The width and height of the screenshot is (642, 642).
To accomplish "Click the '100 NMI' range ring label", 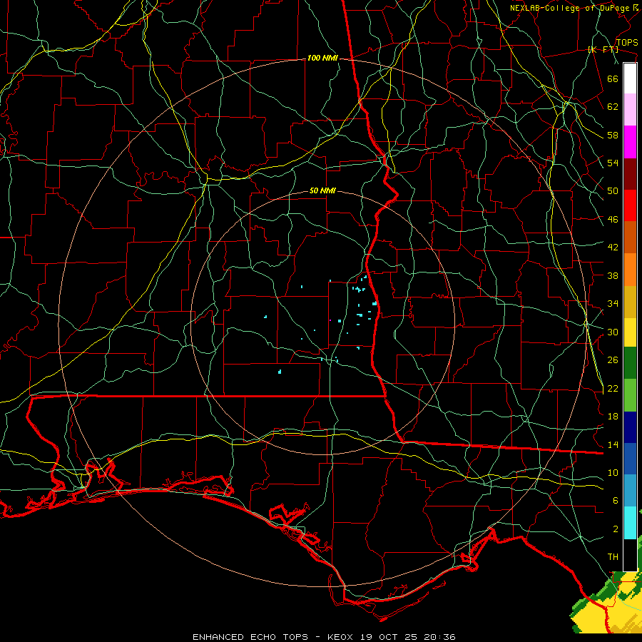I will pyautogui.click(x=322, y=58).
